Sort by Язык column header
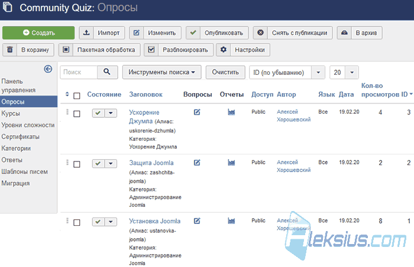Viewport: 414px width, 267px height. (326, 94)
